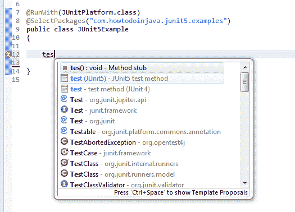Select the TestClassValidator proposal
This screenshot has width=295, height=212.
(142, 185)
